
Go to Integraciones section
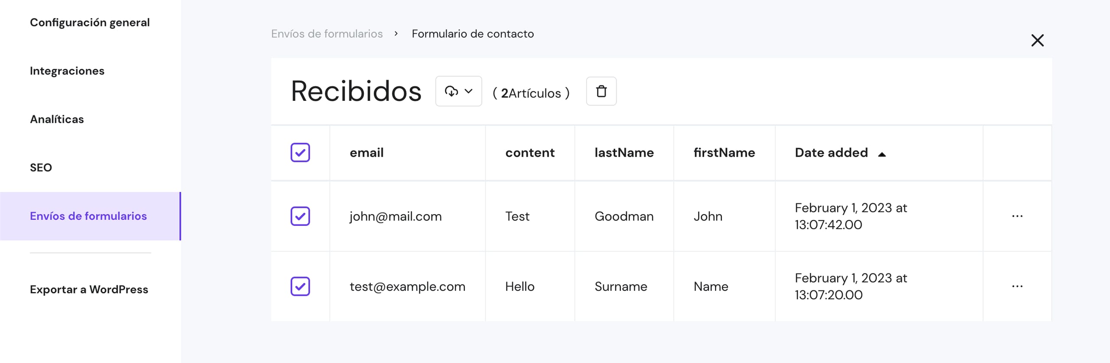(x=67, y=71)
